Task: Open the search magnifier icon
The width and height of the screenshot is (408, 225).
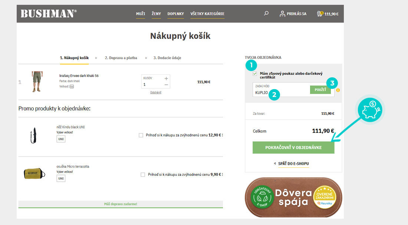Action: (266, 13)
